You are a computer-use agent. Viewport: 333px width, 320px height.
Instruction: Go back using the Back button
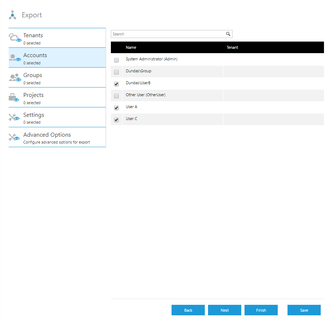coord(188,310)
